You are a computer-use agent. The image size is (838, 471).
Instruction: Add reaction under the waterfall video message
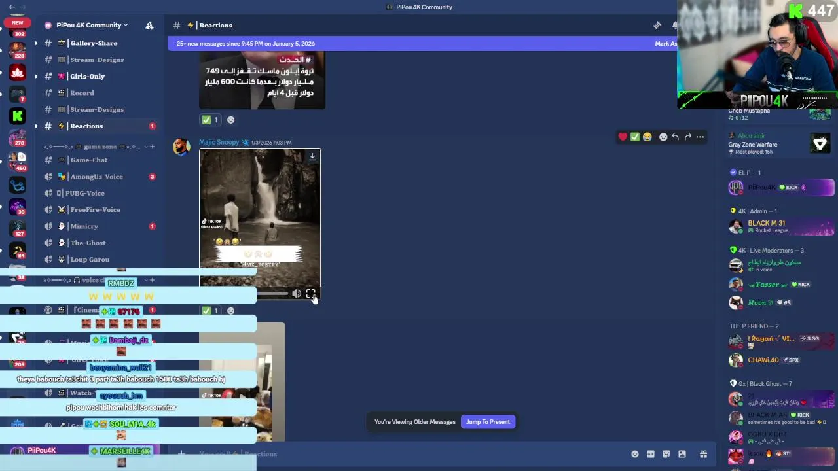[230, 311]
